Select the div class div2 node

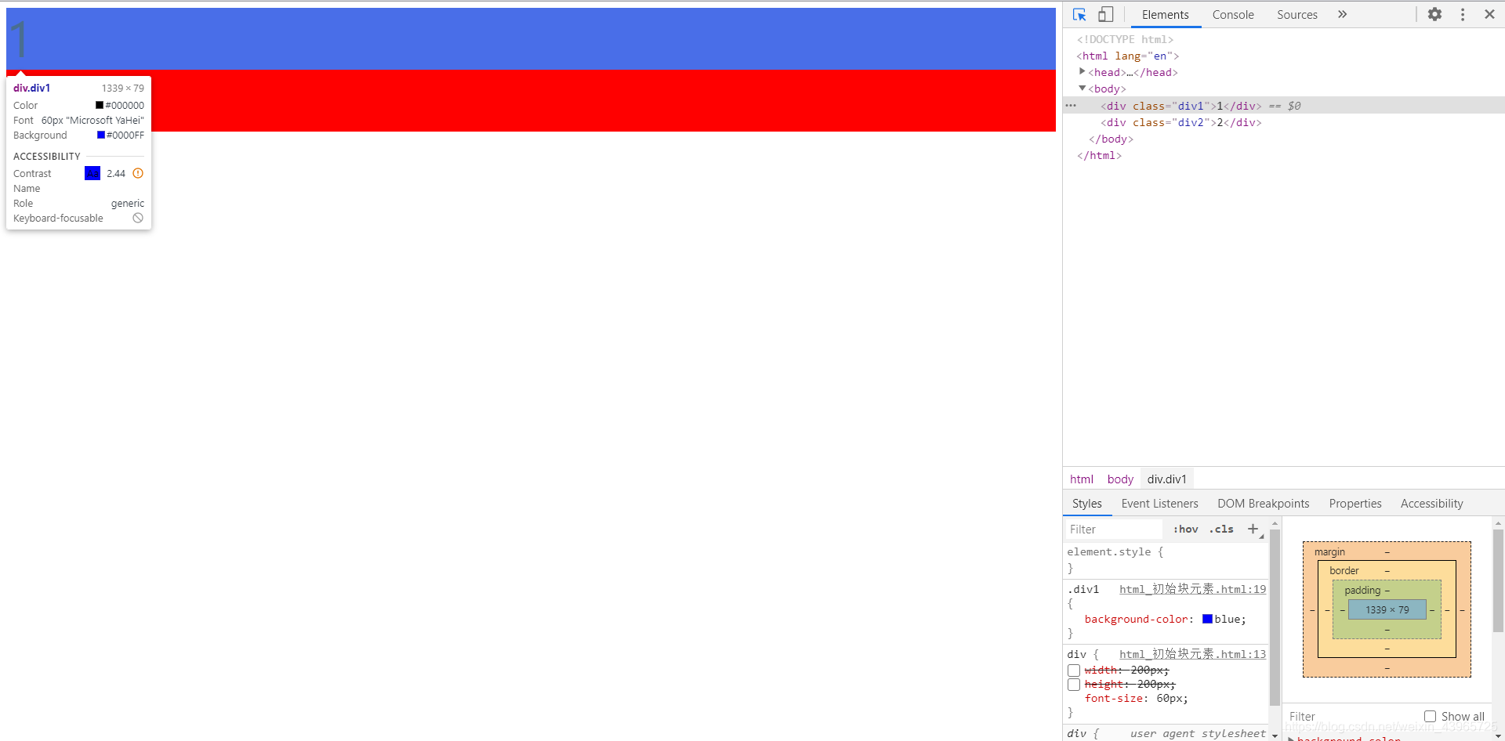pos(1181,122)
